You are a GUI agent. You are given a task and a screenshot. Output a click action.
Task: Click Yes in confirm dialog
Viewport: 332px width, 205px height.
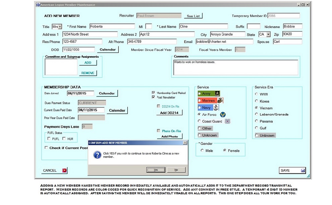click(156, 170)
